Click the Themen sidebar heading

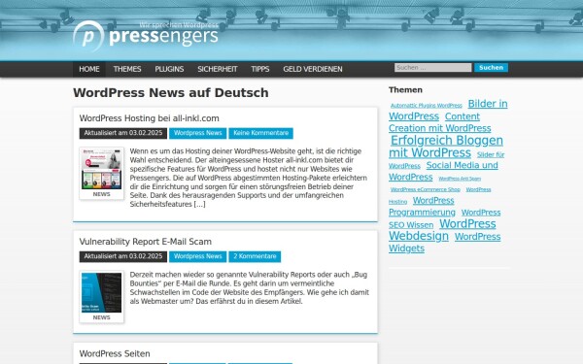point(405,90)
